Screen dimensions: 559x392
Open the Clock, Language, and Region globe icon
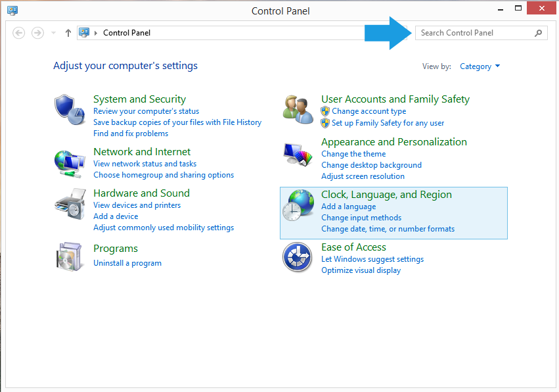pyautogui.click(x=298, y=205)
